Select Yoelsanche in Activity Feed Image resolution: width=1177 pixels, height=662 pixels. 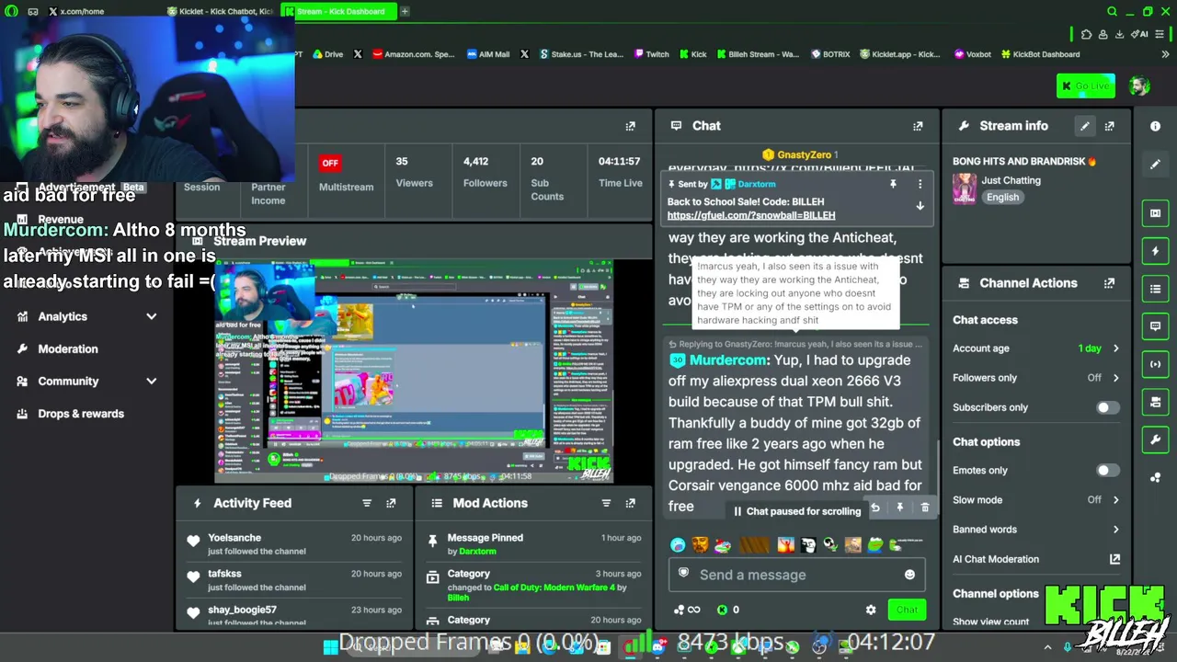point(234,538)
